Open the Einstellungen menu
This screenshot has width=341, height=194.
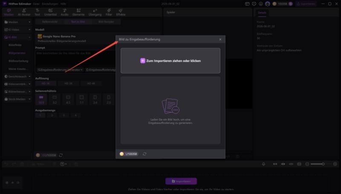(50, 4)
